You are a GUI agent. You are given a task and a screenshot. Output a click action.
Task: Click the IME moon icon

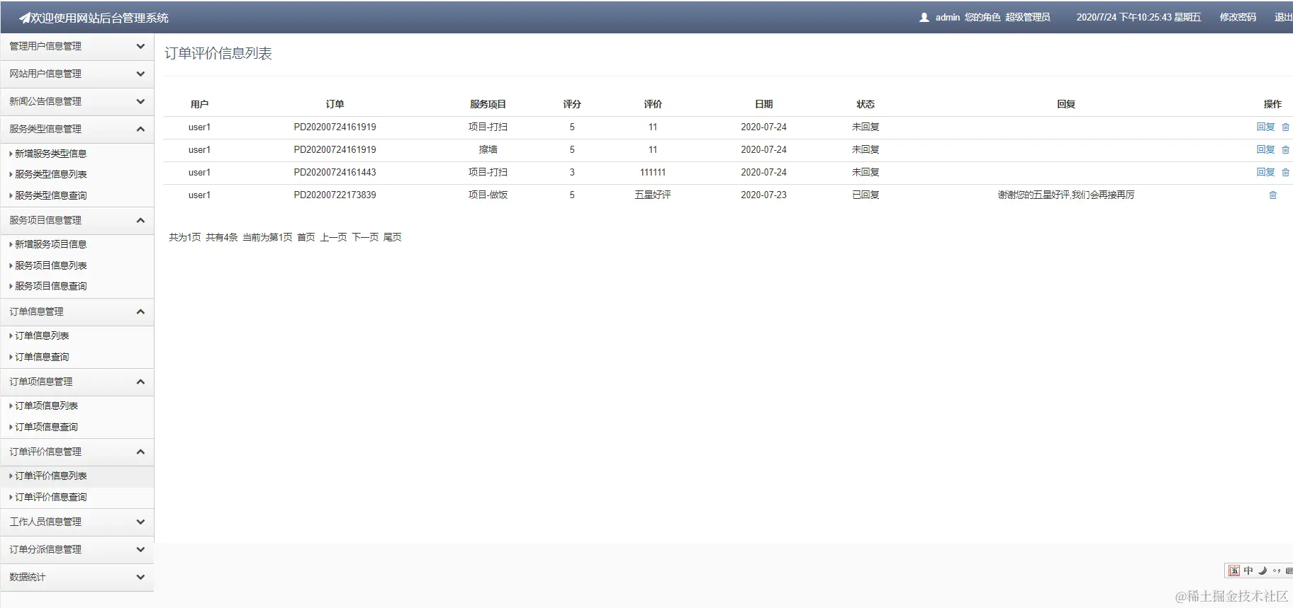tap(1263, 570)
